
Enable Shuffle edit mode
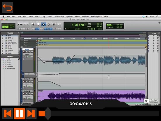point(5,25)
